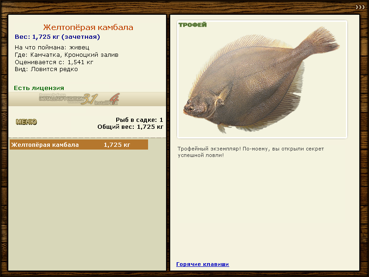Open the Горячие клавиши link
This screenshot has width=369, height=277.
tap(202, 264)
